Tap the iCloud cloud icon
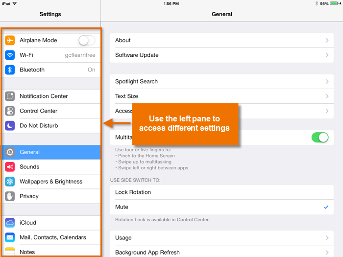 coord(10,223)
